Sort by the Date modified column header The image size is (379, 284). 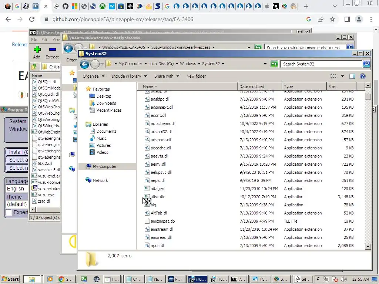coord(260,87)
